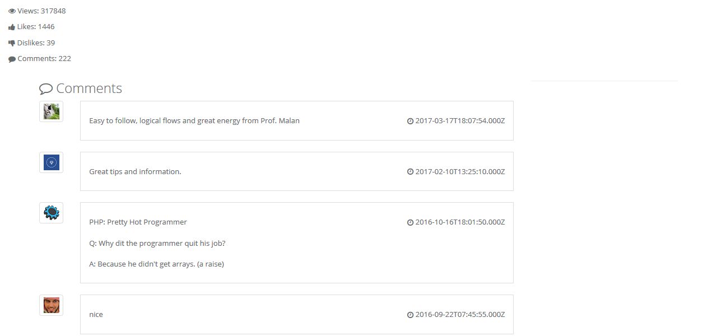Click the 'PHP: Pretty Hot Programmer' comment text

click(138, 222)
